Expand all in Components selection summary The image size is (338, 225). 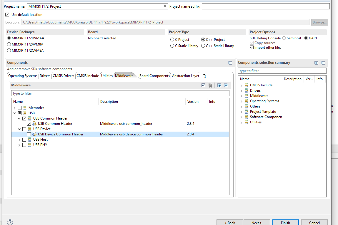click(x=316, y=63)
